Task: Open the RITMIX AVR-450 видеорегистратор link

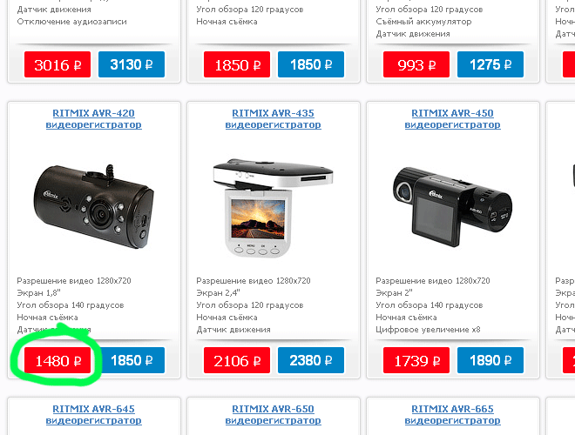Action: click(x=452, y=118)
